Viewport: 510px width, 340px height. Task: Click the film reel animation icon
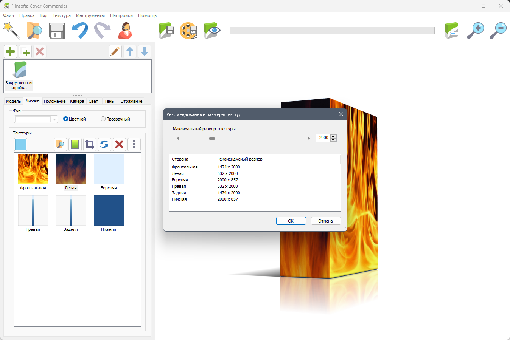[x=189, y=31]
